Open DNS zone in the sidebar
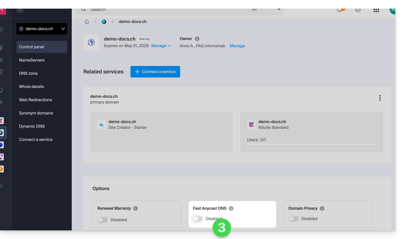Image resolution: width=404 pixels, height=239 pixels. point(28,73)
